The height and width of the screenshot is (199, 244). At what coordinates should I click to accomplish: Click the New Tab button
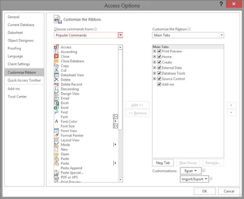click(163, 163)
